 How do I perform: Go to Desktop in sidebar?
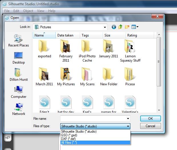(x=19, y=58)
